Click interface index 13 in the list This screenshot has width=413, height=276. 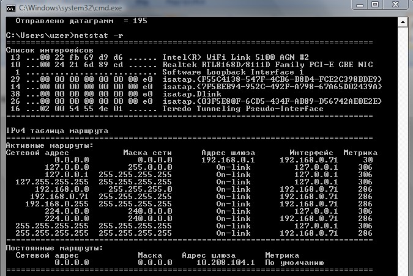tap(15, 57)
